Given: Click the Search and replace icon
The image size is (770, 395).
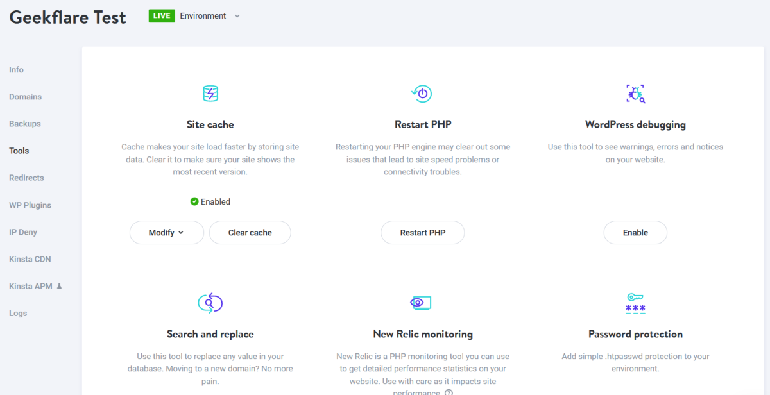Looking at the screenshot, I should coord(210,303).
